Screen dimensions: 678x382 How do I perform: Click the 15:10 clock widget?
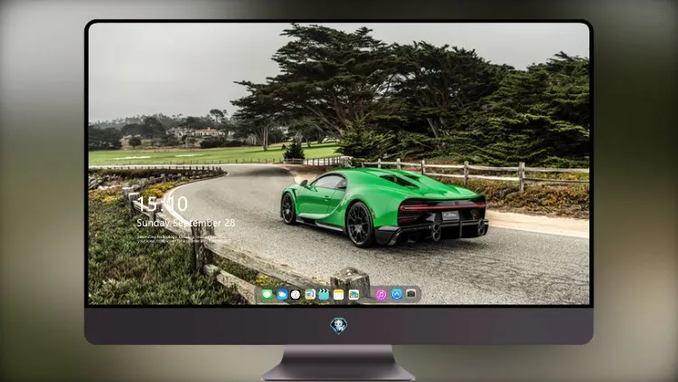click(x=162, y=204)
